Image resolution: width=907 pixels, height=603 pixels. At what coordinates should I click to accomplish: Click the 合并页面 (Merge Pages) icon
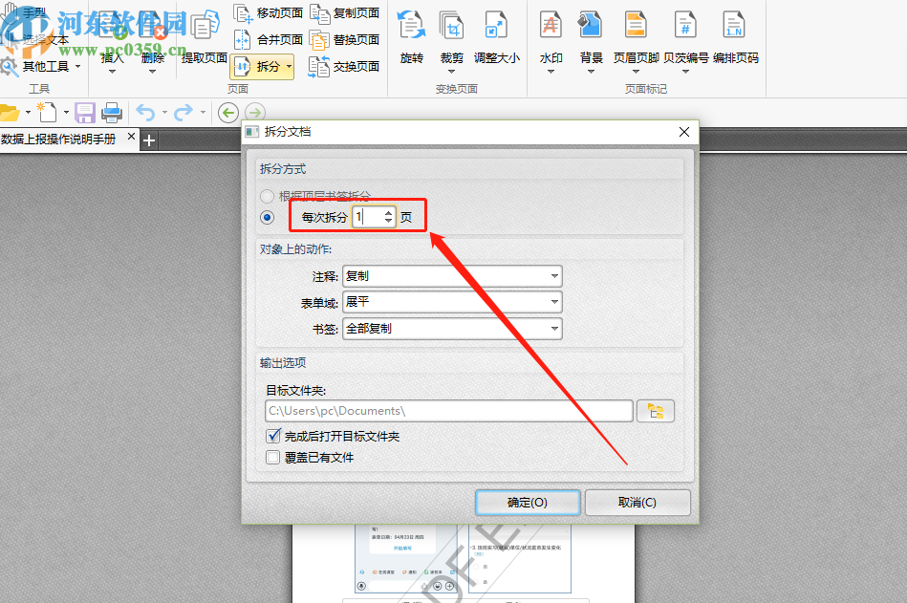pyautogui.click(x=245, y=40)
